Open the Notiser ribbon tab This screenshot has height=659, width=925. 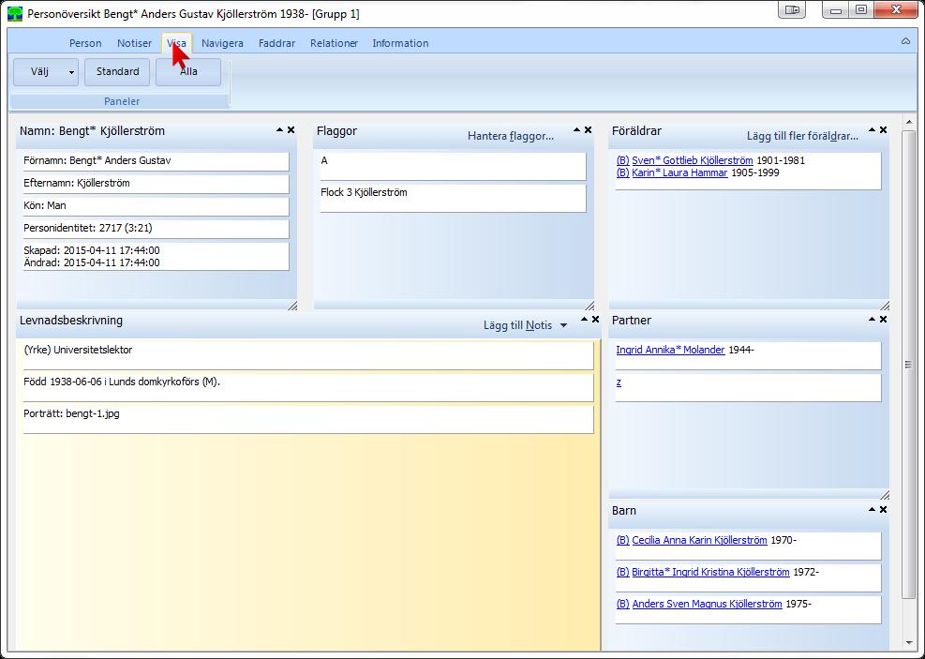[x=135, y=43]
